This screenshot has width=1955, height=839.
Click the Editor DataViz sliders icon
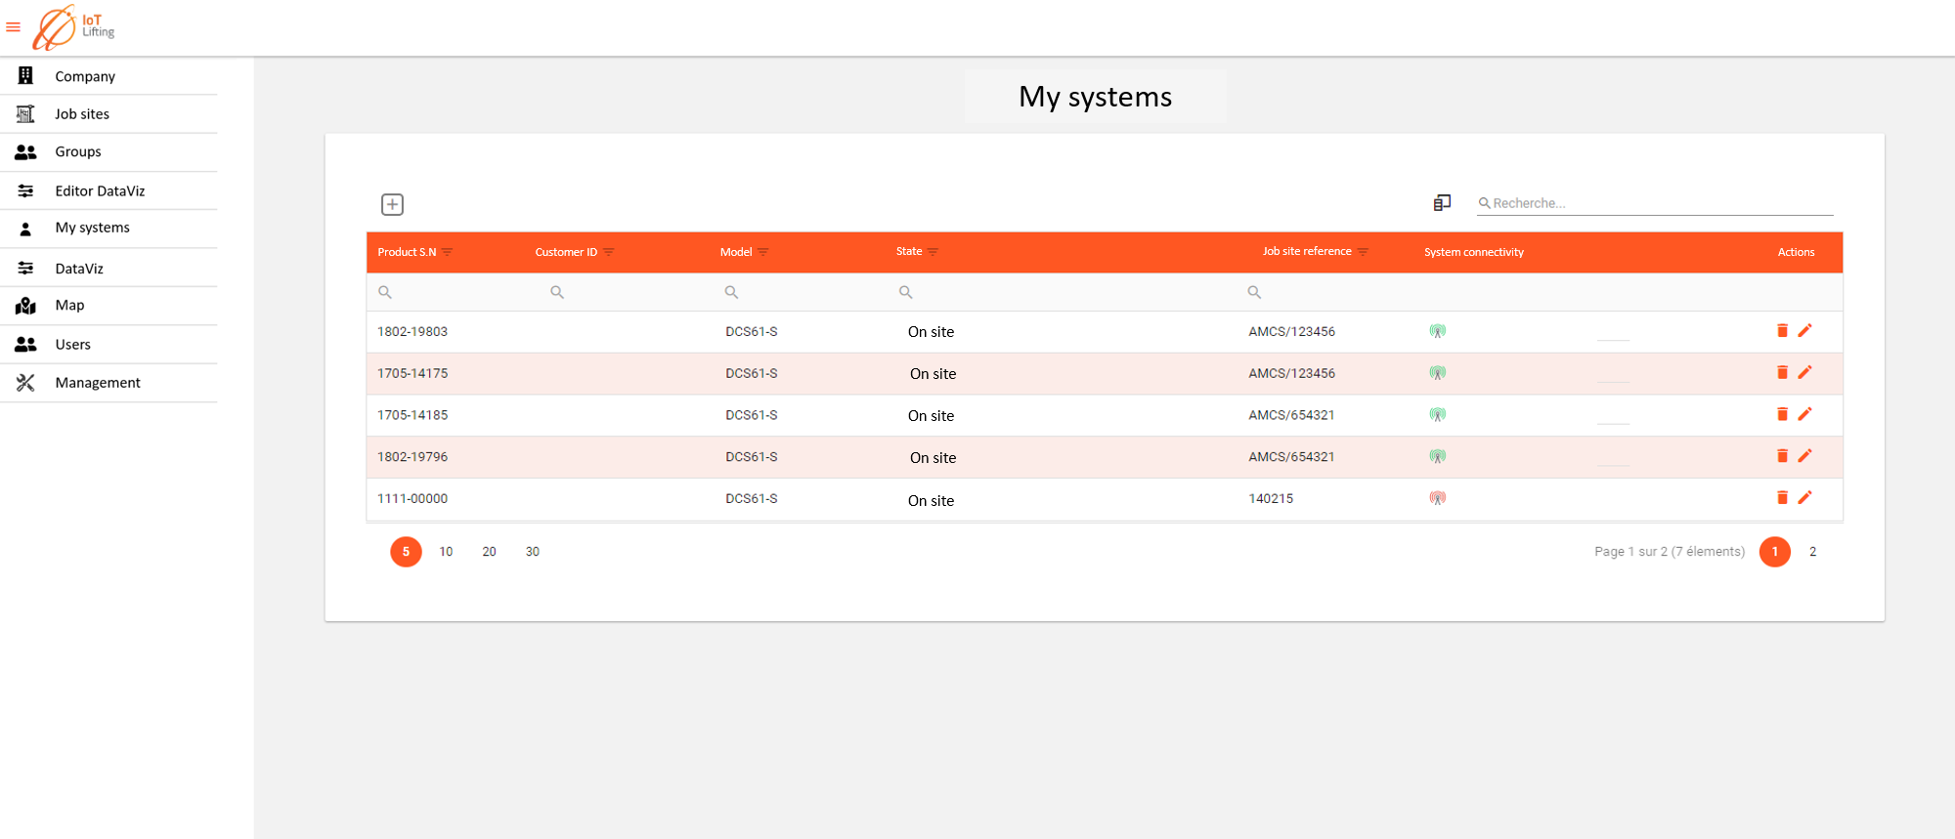coord(25,190)
